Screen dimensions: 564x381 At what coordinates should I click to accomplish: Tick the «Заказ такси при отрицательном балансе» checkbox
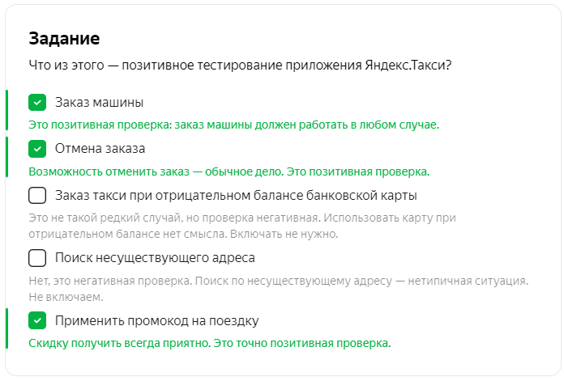(x=37, y=195)
